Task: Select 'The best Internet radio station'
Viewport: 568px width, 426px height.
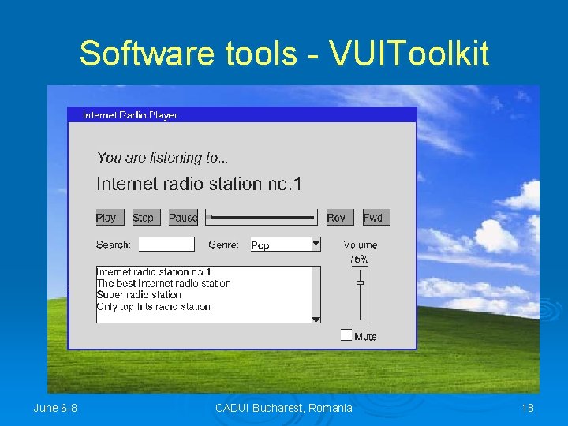Action: pyautogui.click(x=163, y=283)
